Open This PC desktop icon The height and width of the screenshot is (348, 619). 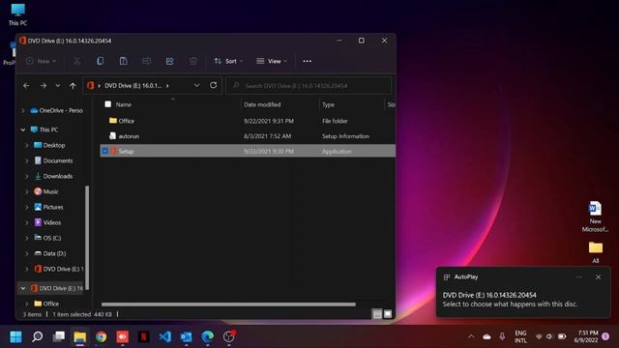point(17,14)
